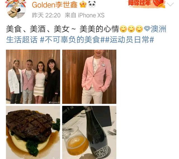Tap the last smiling emoji in post
The width and height of the screenshot is (179, 159).
point(139,29)
